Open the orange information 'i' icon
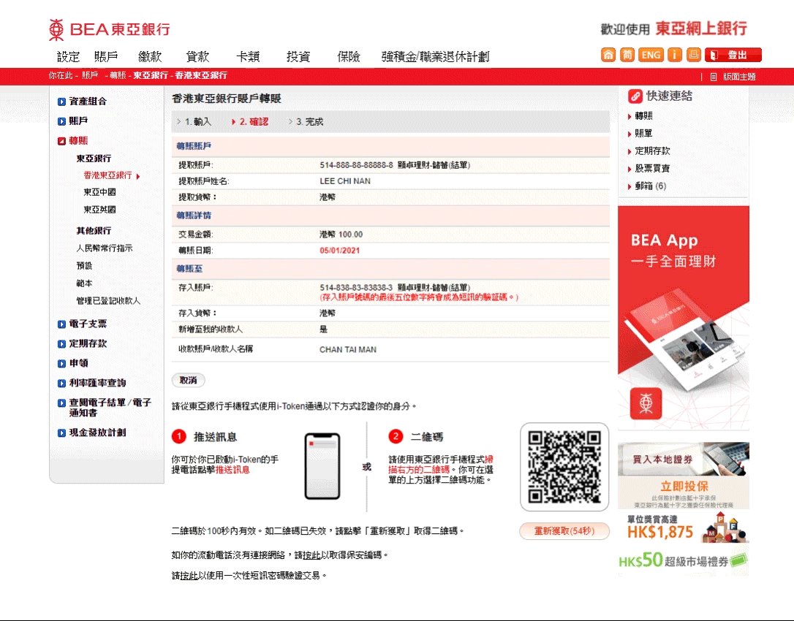 pos(675,55)
